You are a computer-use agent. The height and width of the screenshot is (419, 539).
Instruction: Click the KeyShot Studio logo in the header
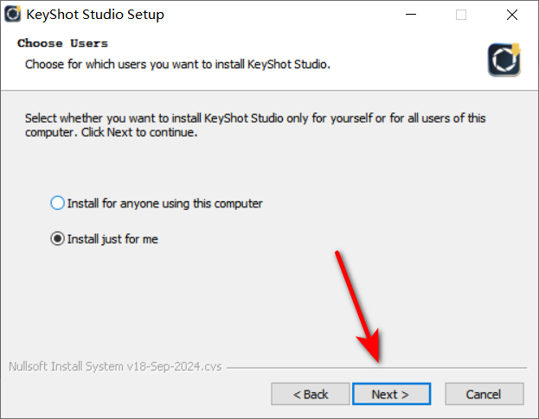[504, 60]
